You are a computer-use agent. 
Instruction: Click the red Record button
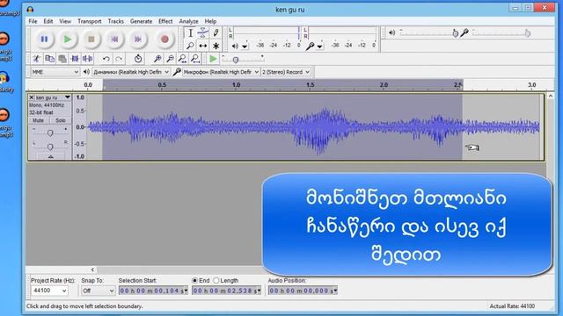pyautogui.click(x=165, y=39)
